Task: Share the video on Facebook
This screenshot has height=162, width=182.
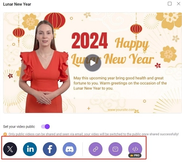Action: click(x=50, y=149)
